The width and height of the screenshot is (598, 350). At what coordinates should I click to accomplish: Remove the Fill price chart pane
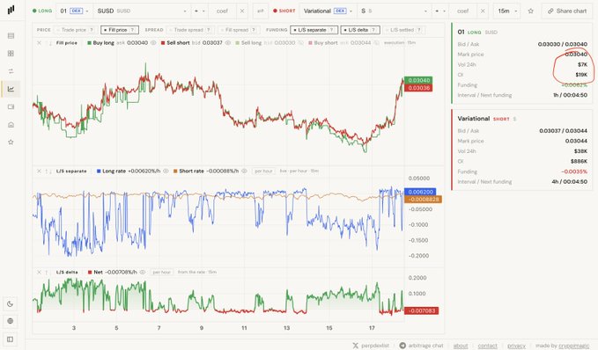click(39, 43)
